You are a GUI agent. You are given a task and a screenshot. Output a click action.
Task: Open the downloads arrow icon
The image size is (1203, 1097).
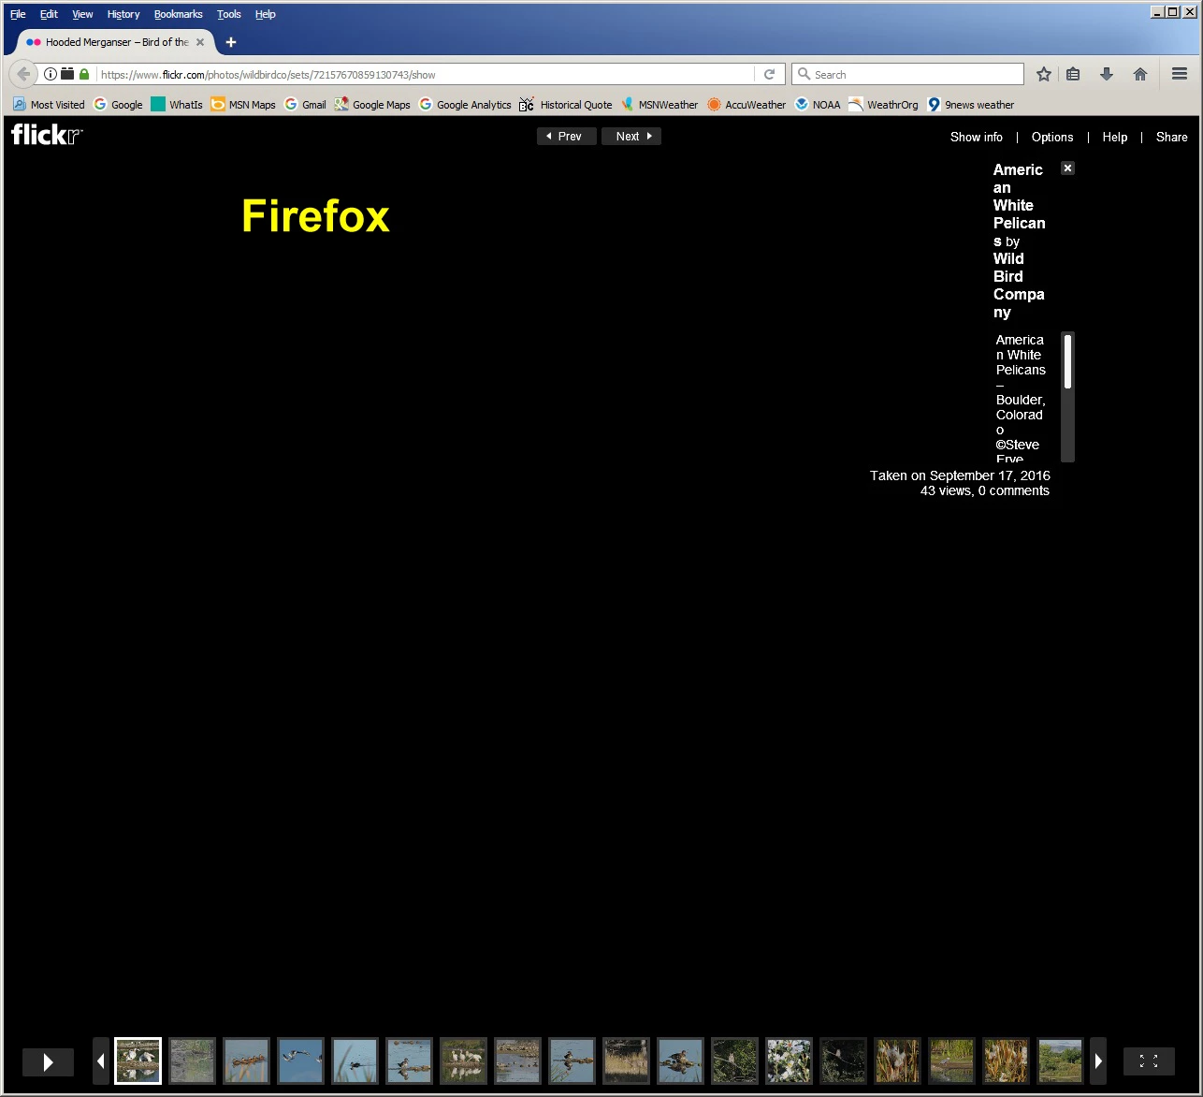(1107, 74)
